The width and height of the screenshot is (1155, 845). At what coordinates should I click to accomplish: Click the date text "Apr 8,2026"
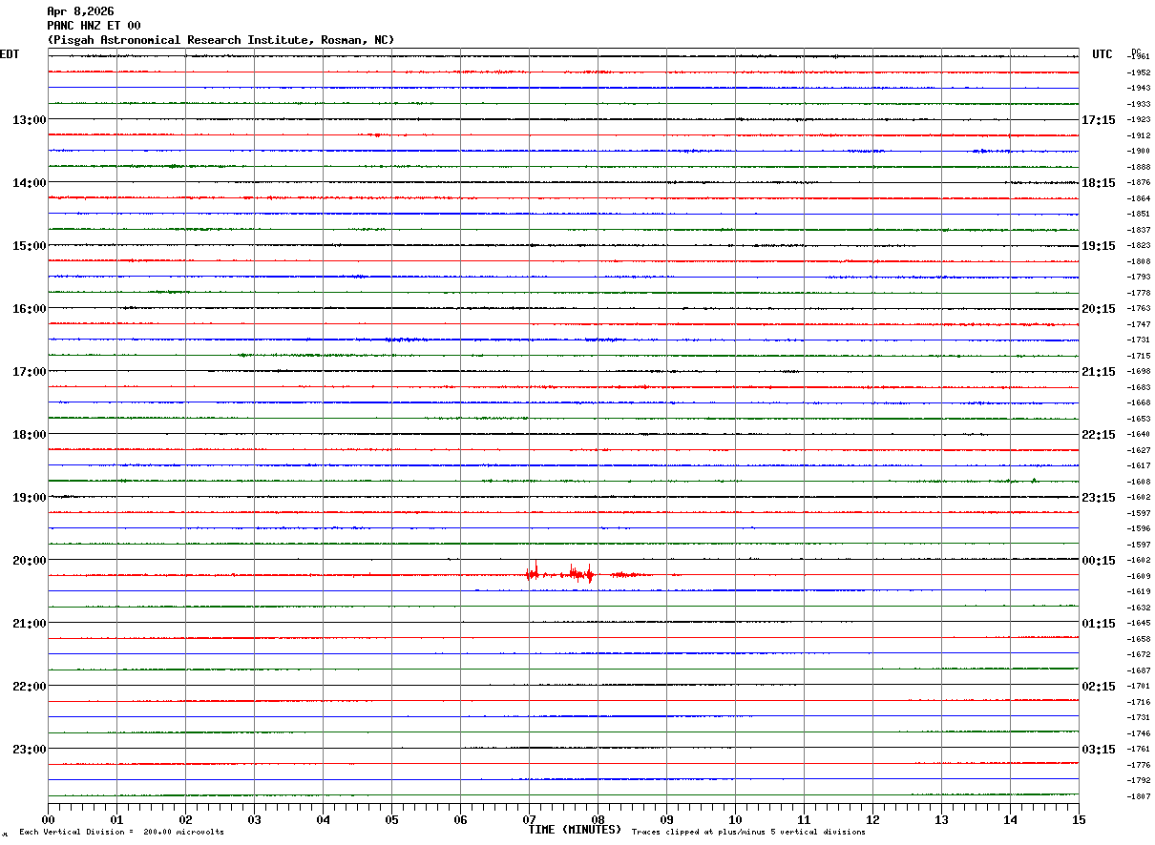(80, 11)
